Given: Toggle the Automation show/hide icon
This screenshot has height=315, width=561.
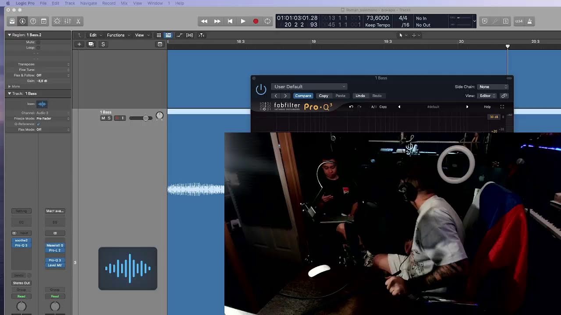Looking at the screenshot, I should tap(179, 35).
